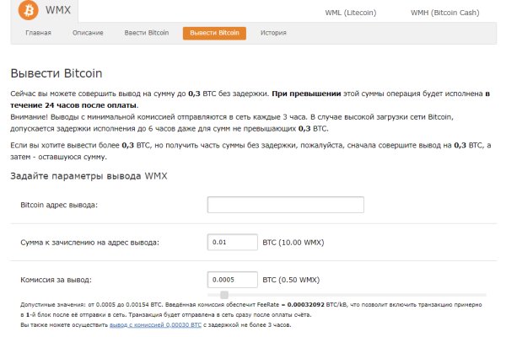Go to the Главная tab
The height and width of the screenshot is (337, 506).
tap(39, 33)
